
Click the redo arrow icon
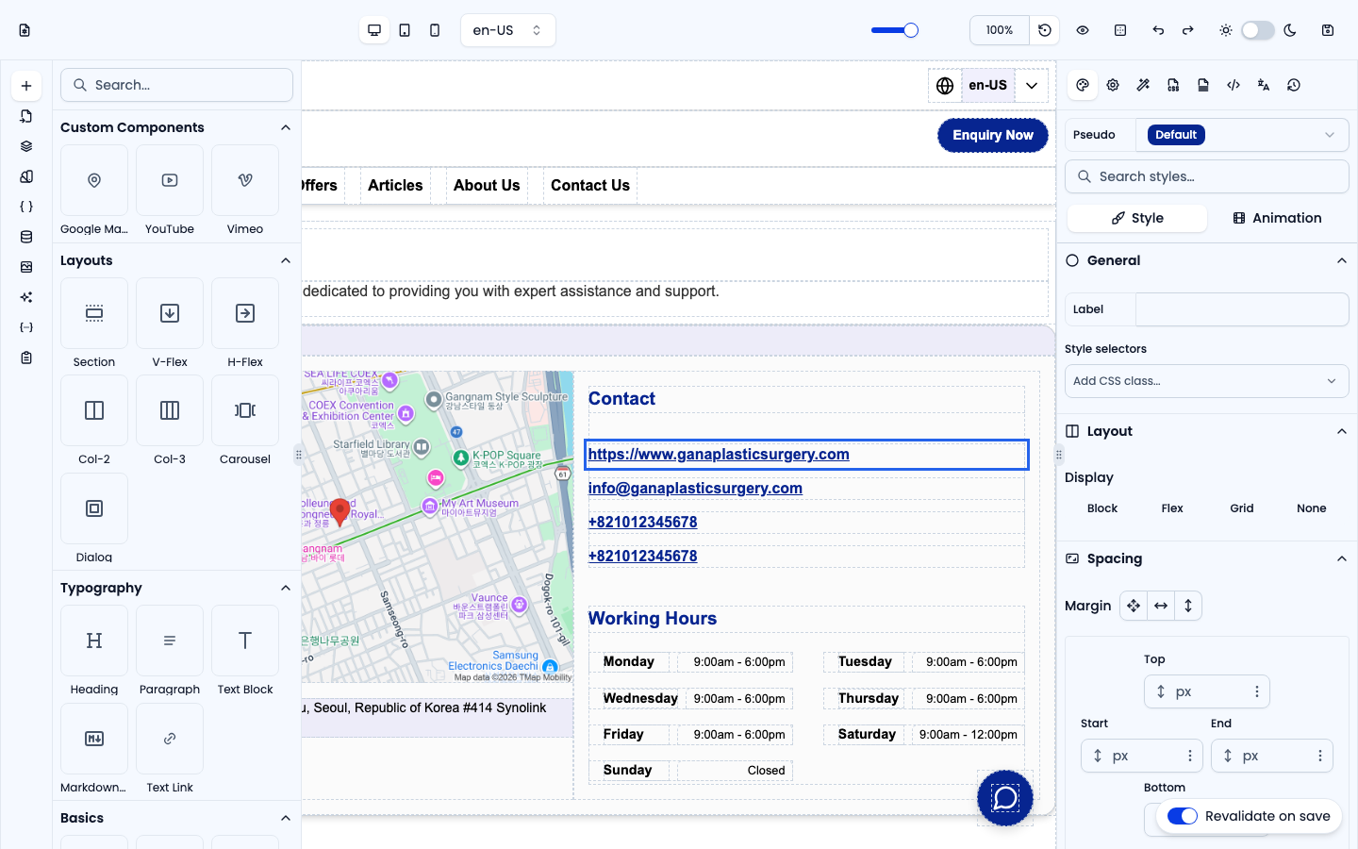1188,30
